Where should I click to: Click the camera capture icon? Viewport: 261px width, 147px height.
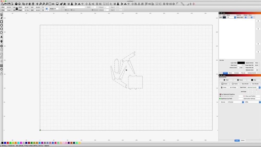tap(53, 4)
